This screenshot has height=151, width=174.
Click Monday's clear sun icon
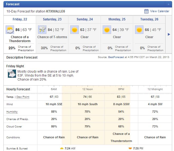tap(107, 30)
